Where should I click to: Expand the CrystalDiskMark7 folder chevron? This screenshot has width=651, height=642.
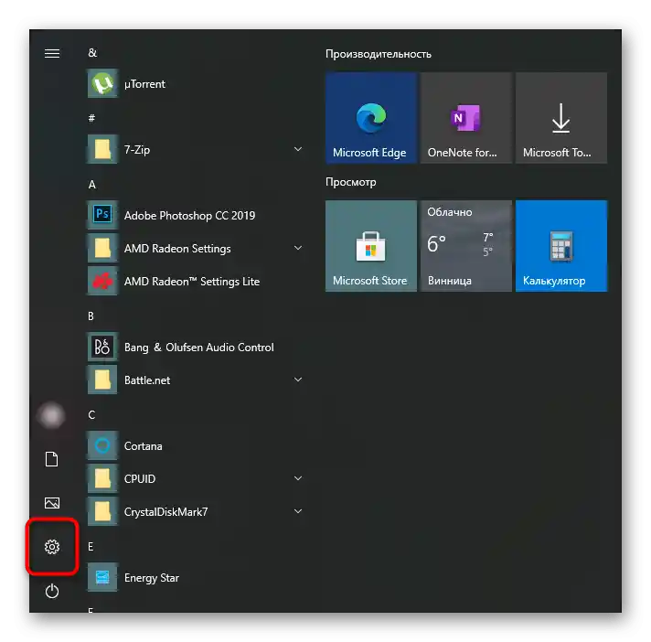[298, 511]
